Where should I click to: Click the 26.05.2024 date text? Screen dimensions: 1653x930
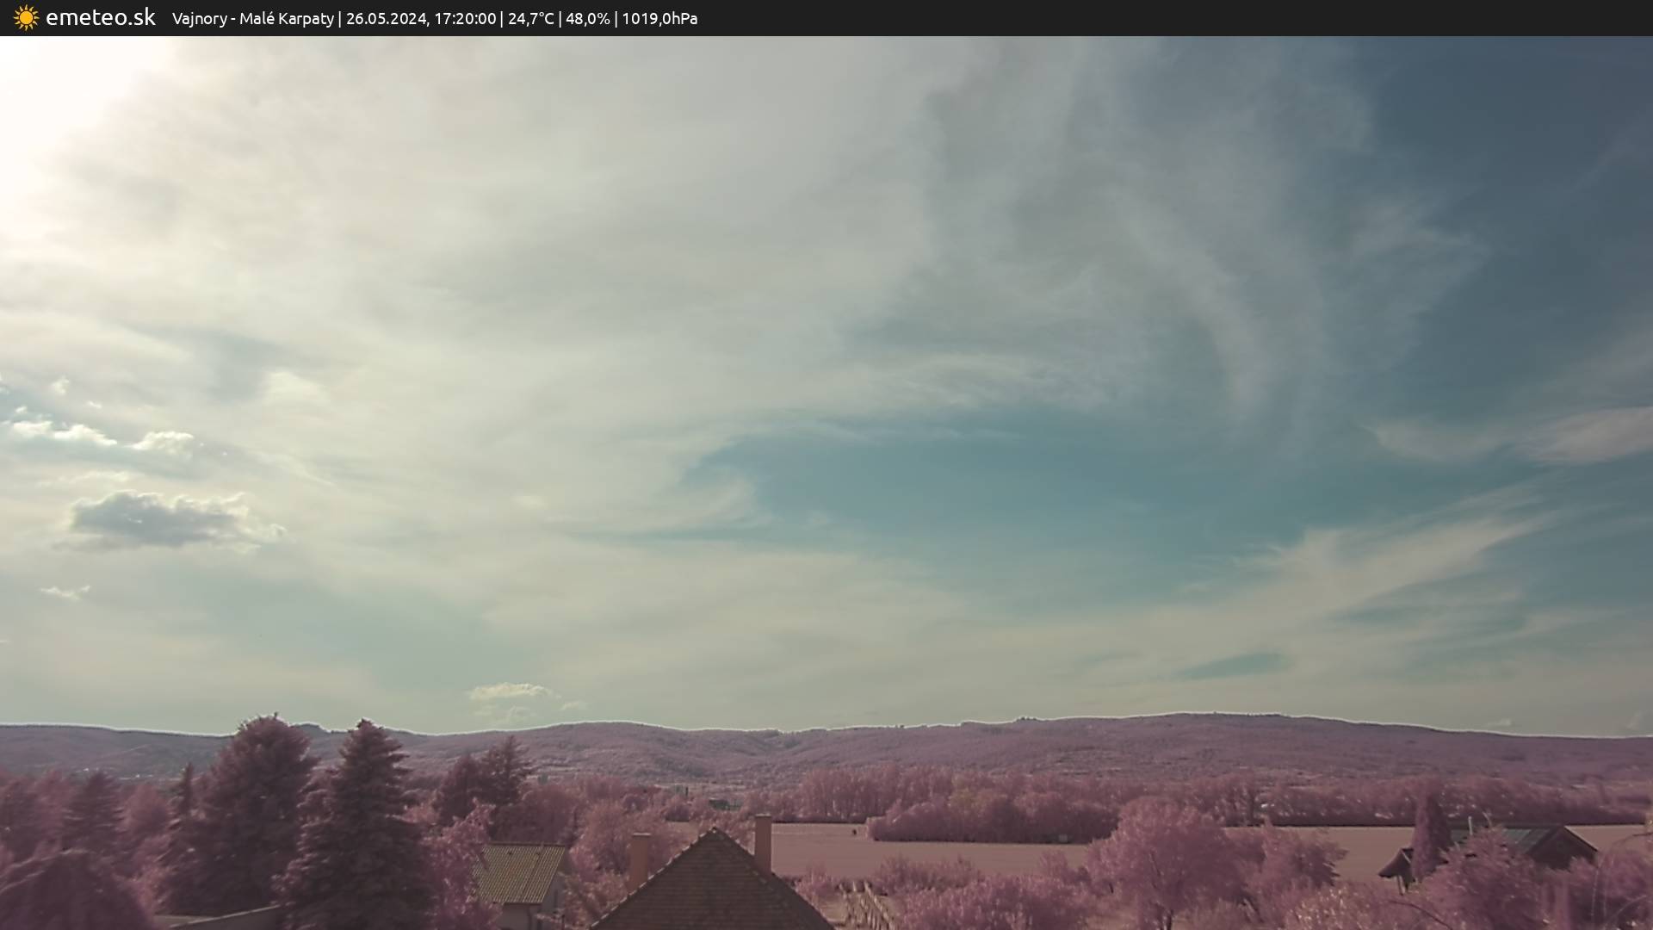pyautogui.click(x=386, y=18)
